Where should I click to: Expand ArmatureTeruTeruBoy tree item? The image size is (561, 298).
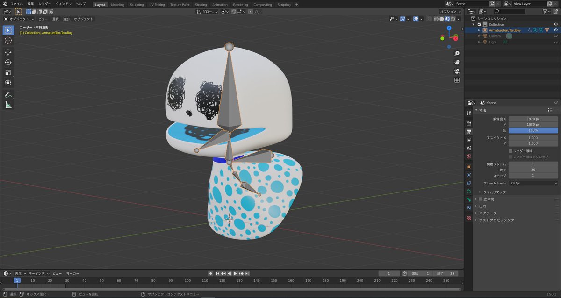point(479,30)
